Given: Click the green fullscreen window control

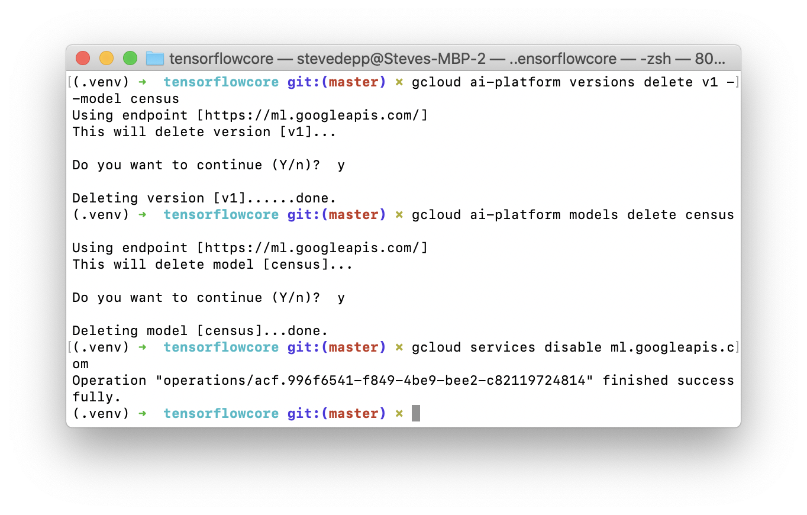Looking at the screenshot, I should [x=130, y=59].
